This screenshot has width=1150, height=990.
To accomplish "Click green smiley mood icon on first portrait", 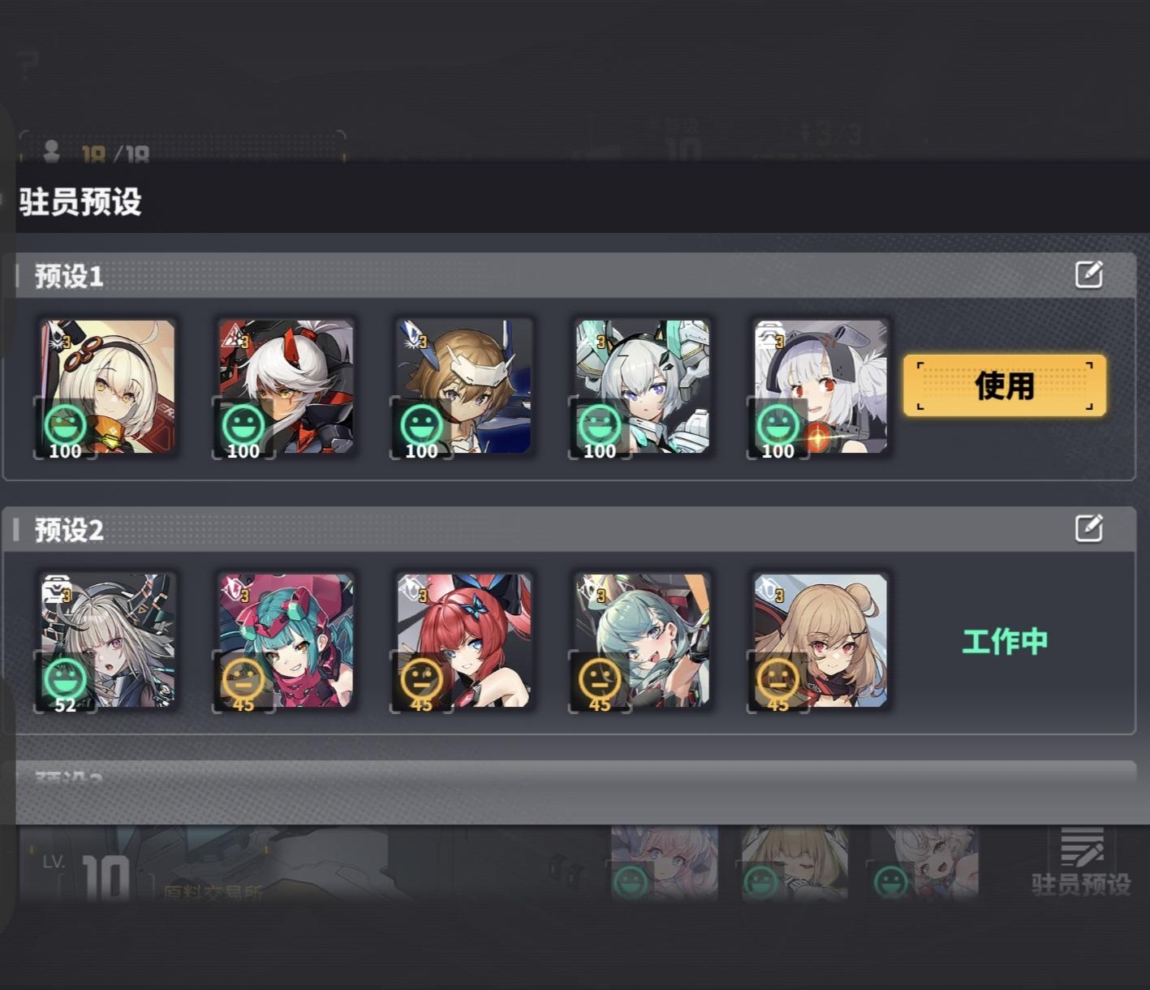I will 66,424.
